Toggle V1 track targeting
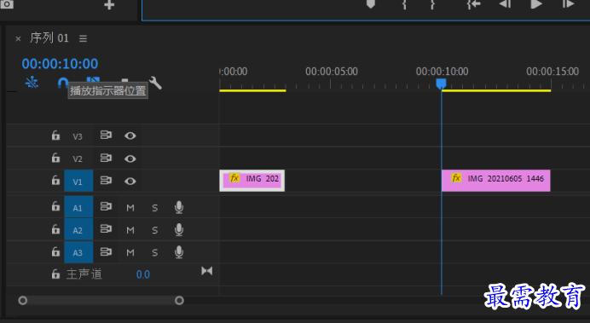This screenshot has height=323, width=590. 78,182
